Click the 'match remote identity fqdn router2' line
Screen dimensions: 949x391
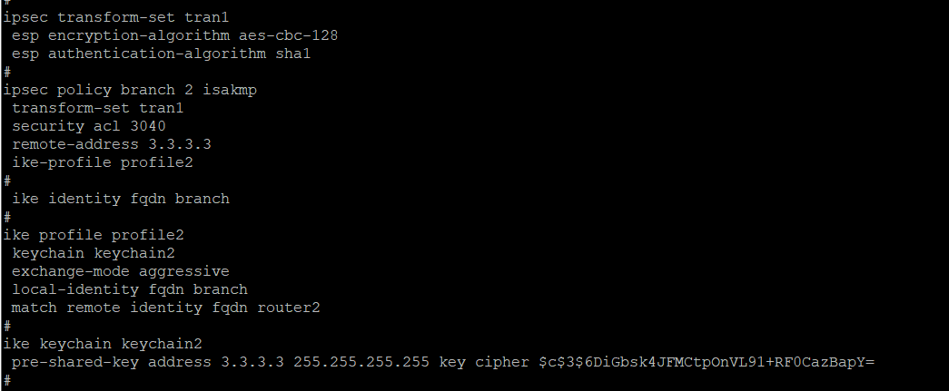point(165,308)
